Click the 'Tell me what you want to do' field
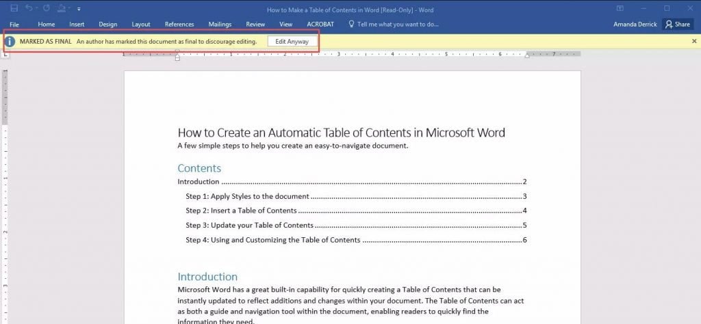 tap(398, 24)
